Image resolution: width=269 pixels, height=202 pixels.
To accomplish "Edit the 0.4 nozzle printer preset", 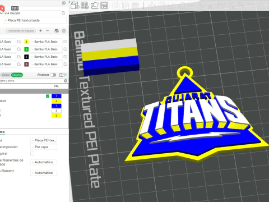I will pos(63,13).
